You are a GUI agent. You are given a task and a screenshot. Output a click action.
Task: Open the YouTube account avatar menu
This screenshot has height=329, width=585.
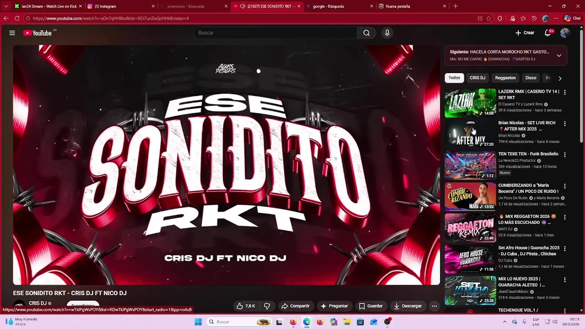tap(565, 33)
